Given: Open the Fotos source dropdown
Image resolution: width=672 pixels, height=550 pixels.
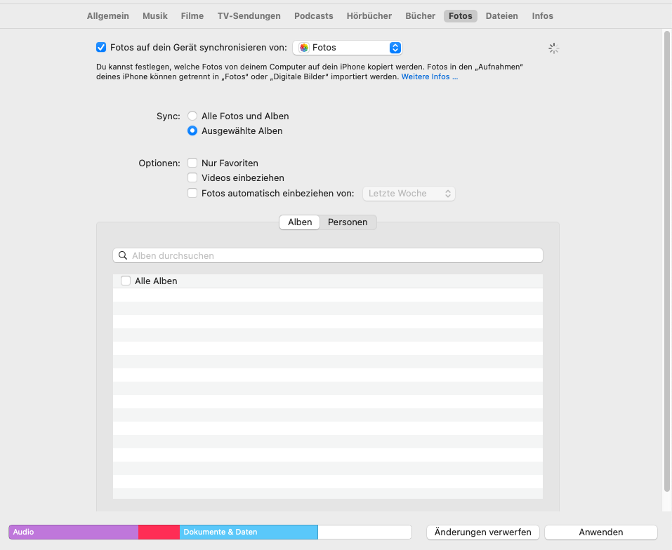Looking at the screenshot, I should pyautogui.click(x=347, y=48).
